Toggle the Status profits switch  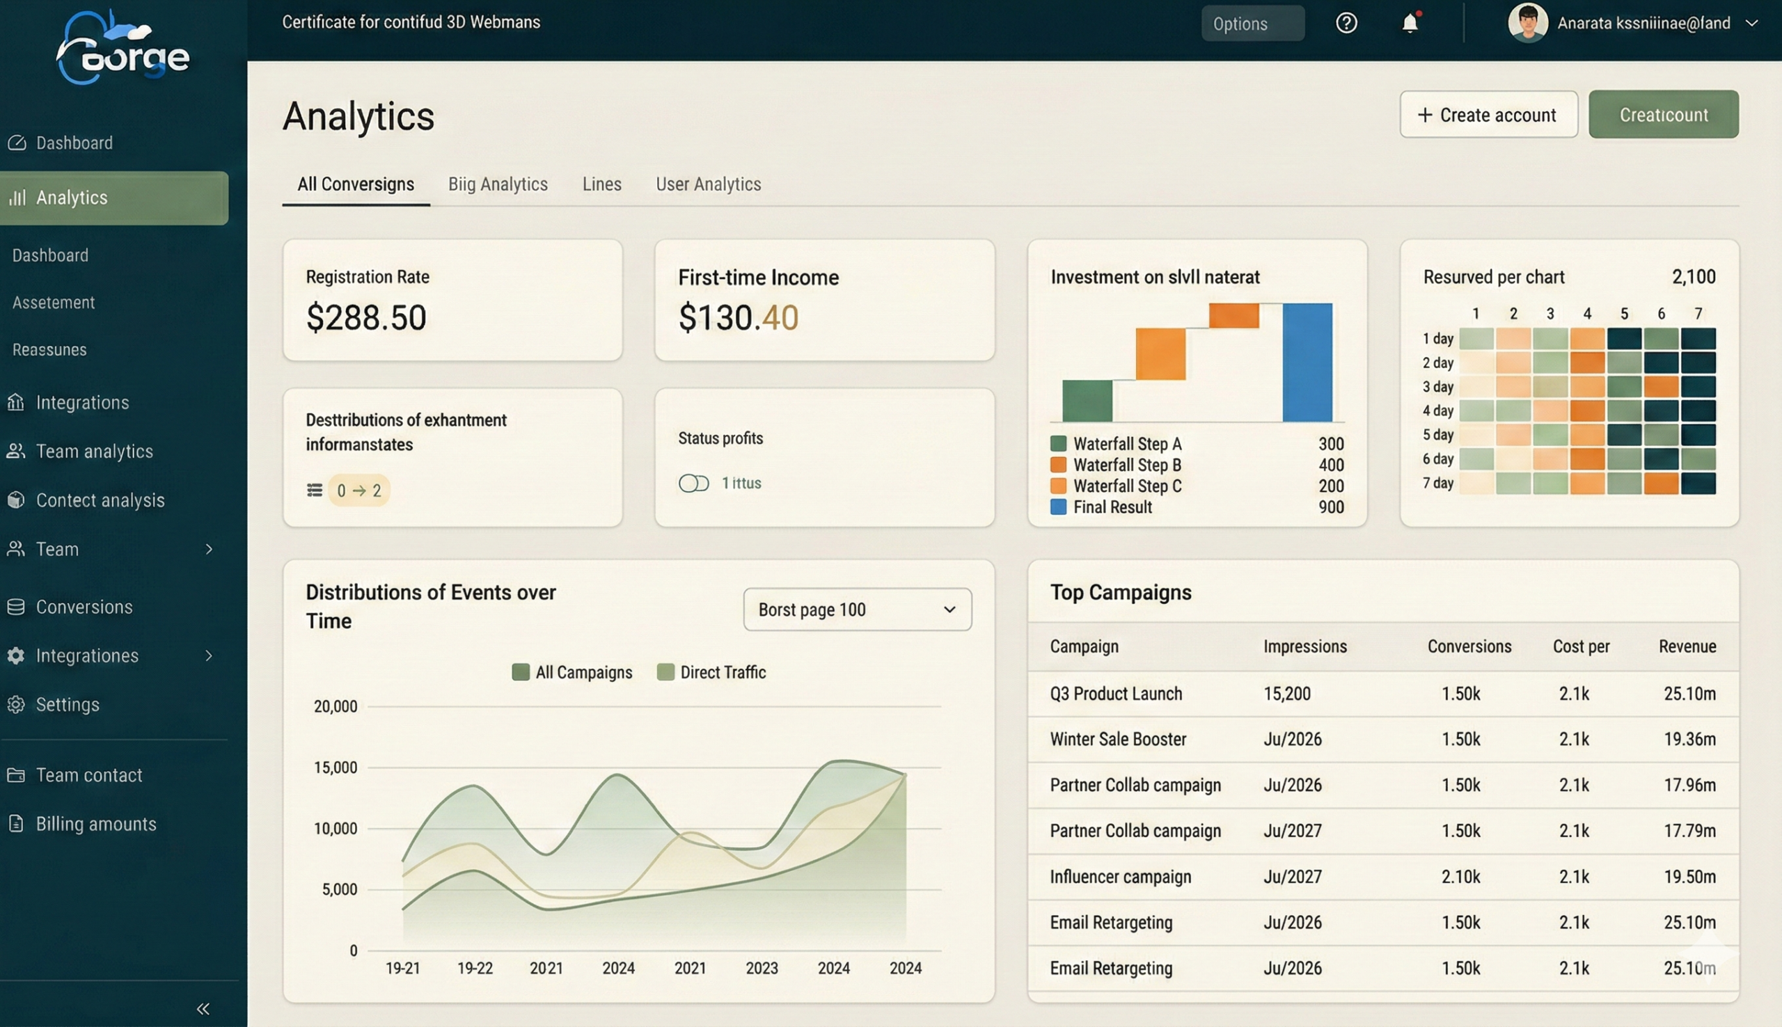click(693, 483)
